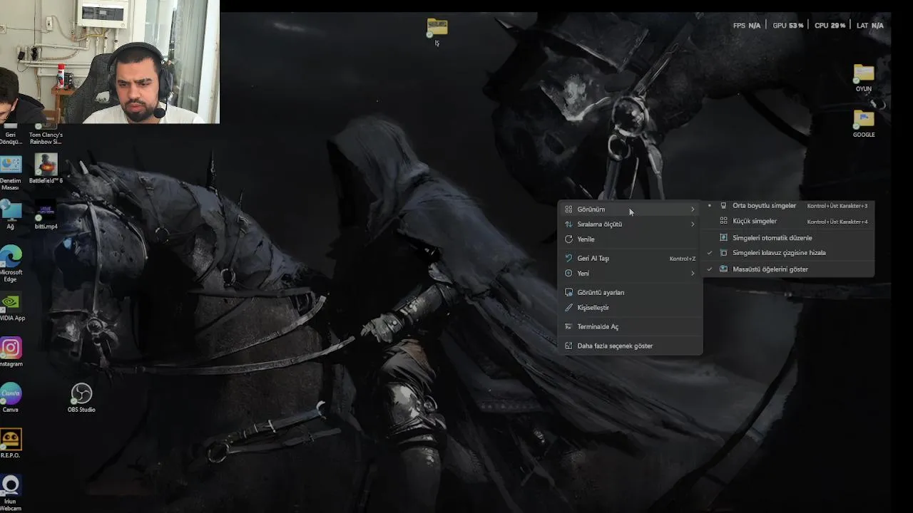
Task: Uncheck Masaüstü öğelerini göster
Action: click(788, 269)
